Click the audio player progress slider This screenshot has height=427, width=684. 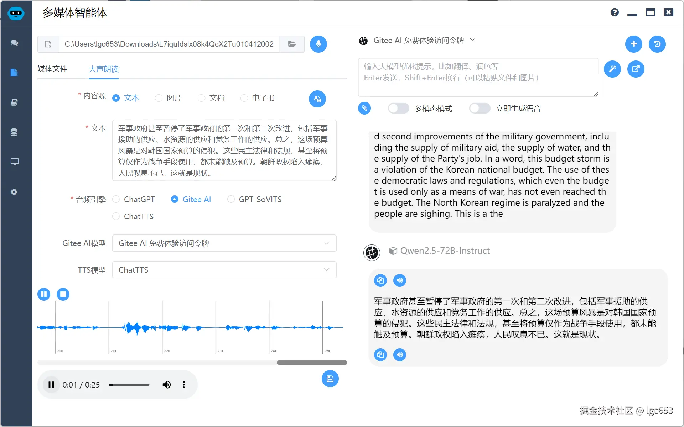[129, 385]
